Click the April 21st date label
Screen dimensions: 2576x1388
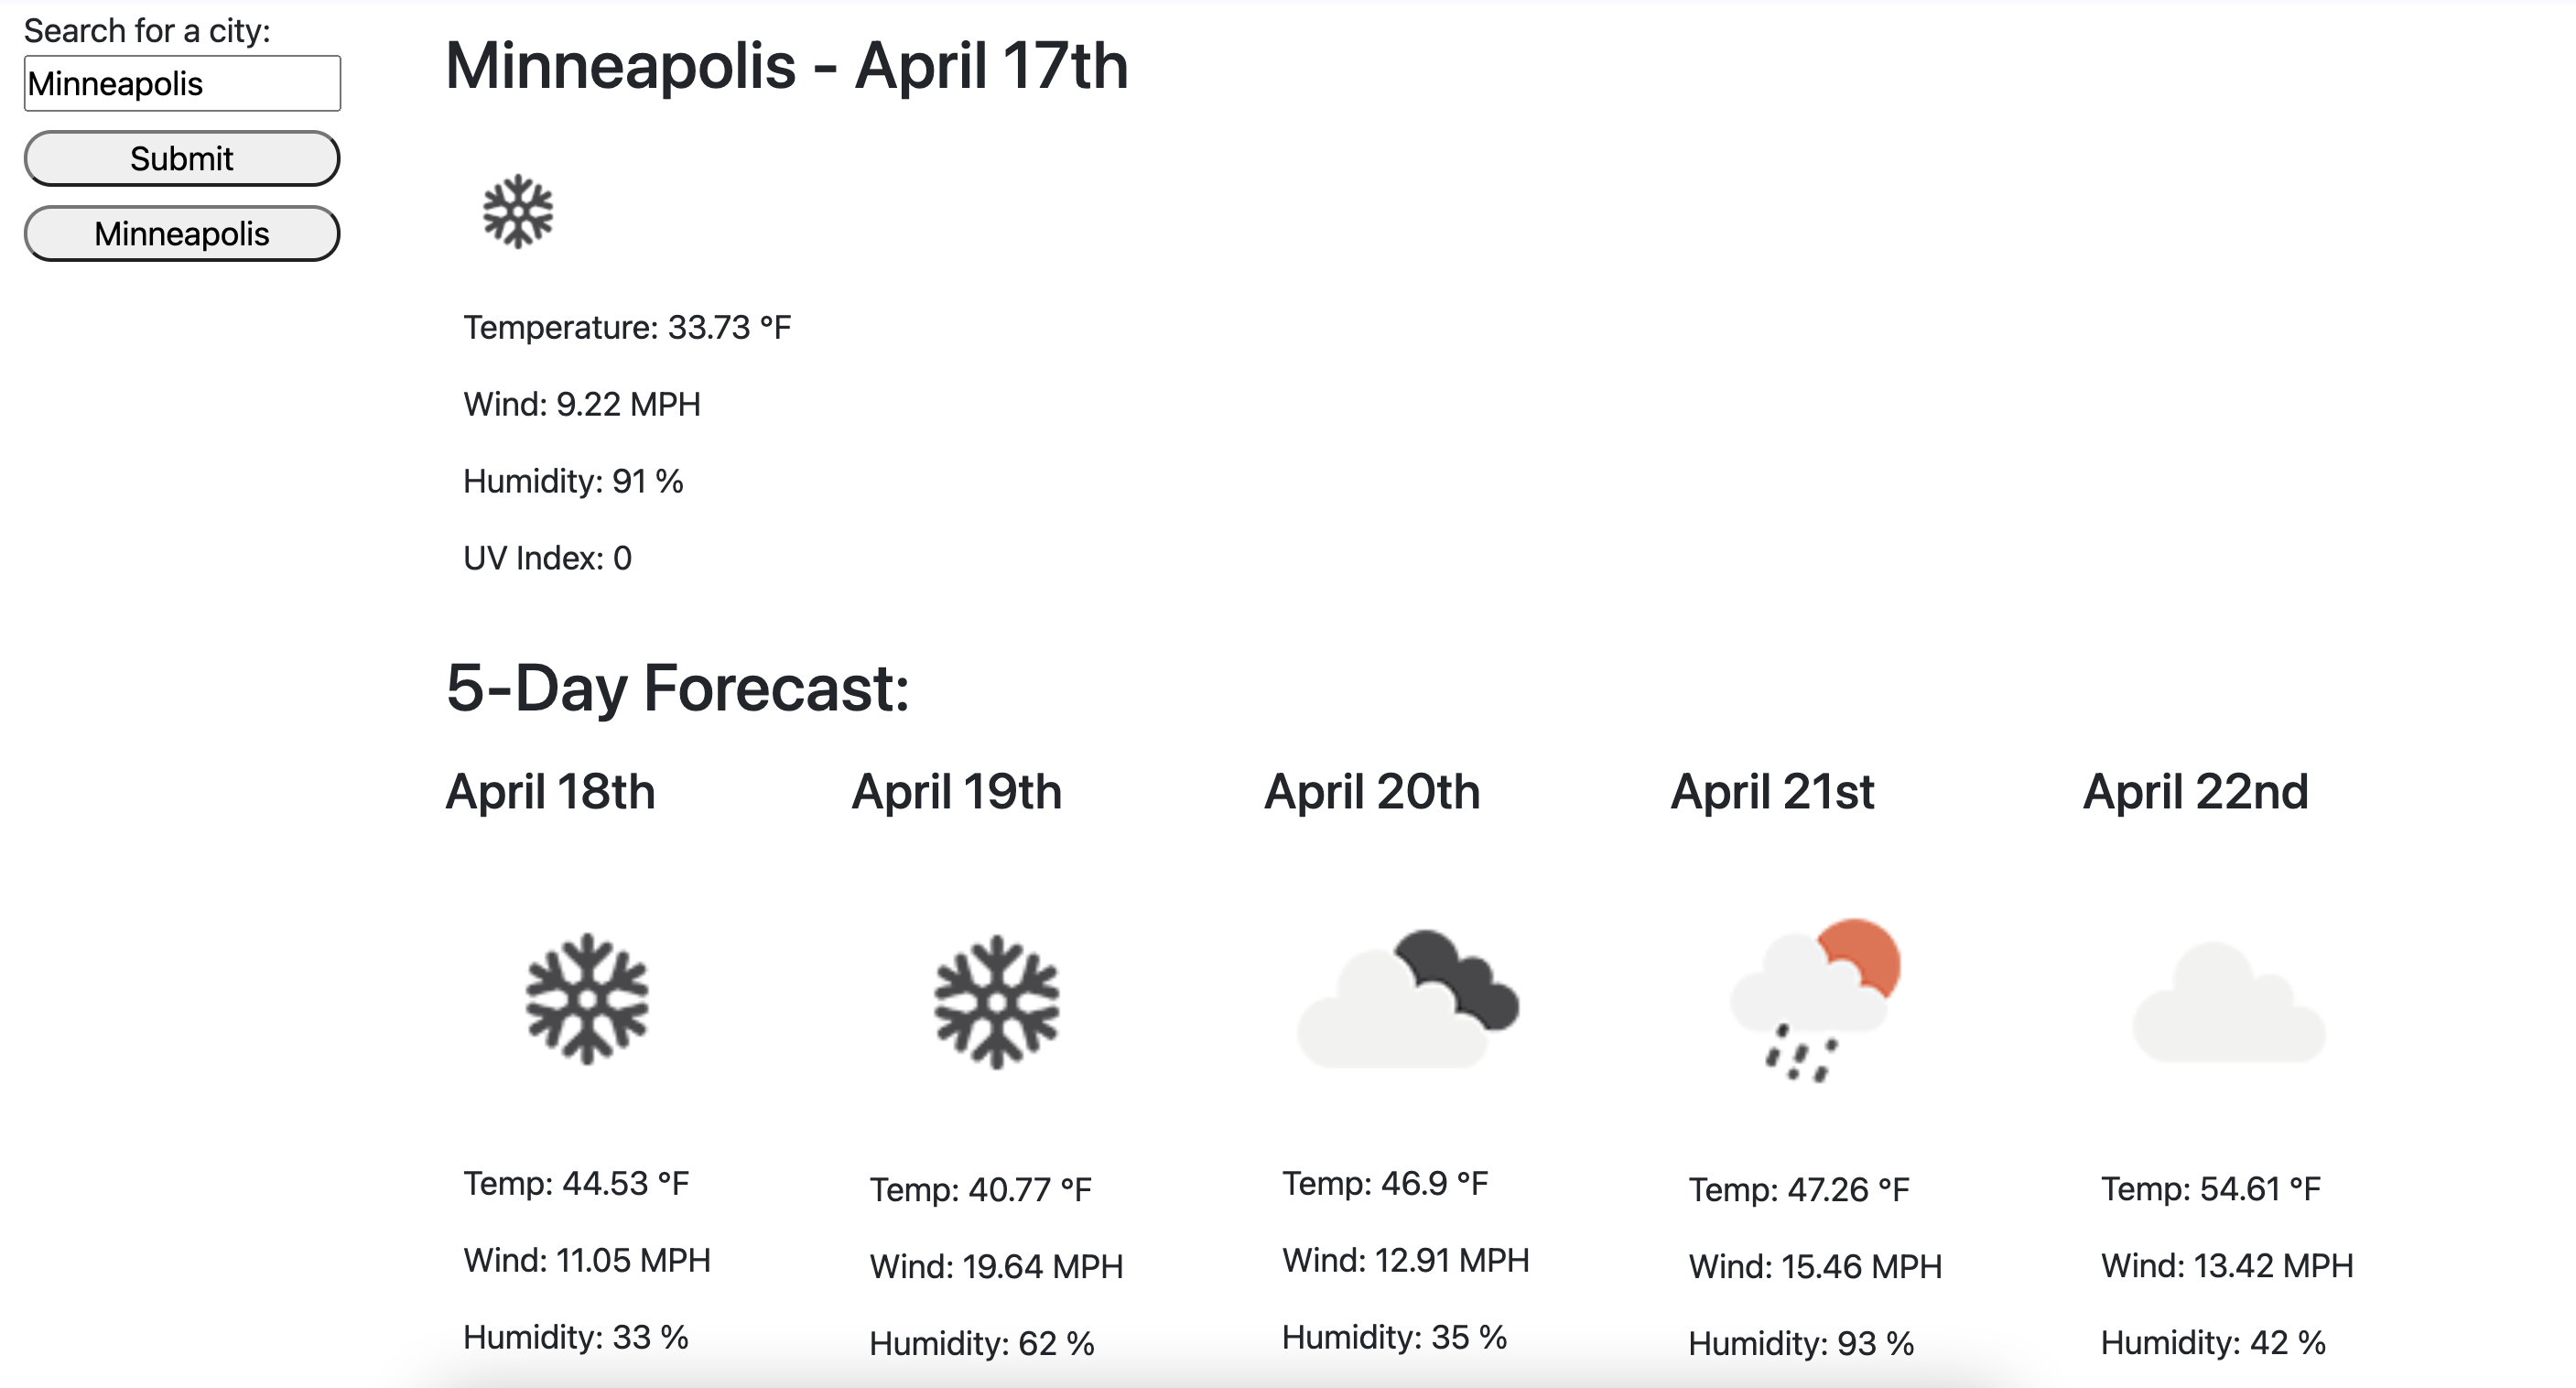click(x=1774, y=791)
